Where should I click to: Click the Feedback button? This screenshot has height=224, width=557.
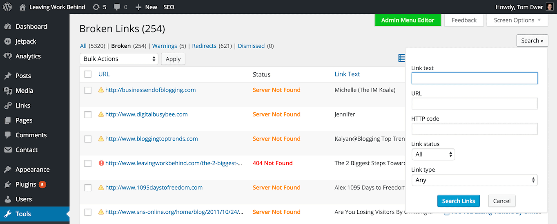click(464, 20)
